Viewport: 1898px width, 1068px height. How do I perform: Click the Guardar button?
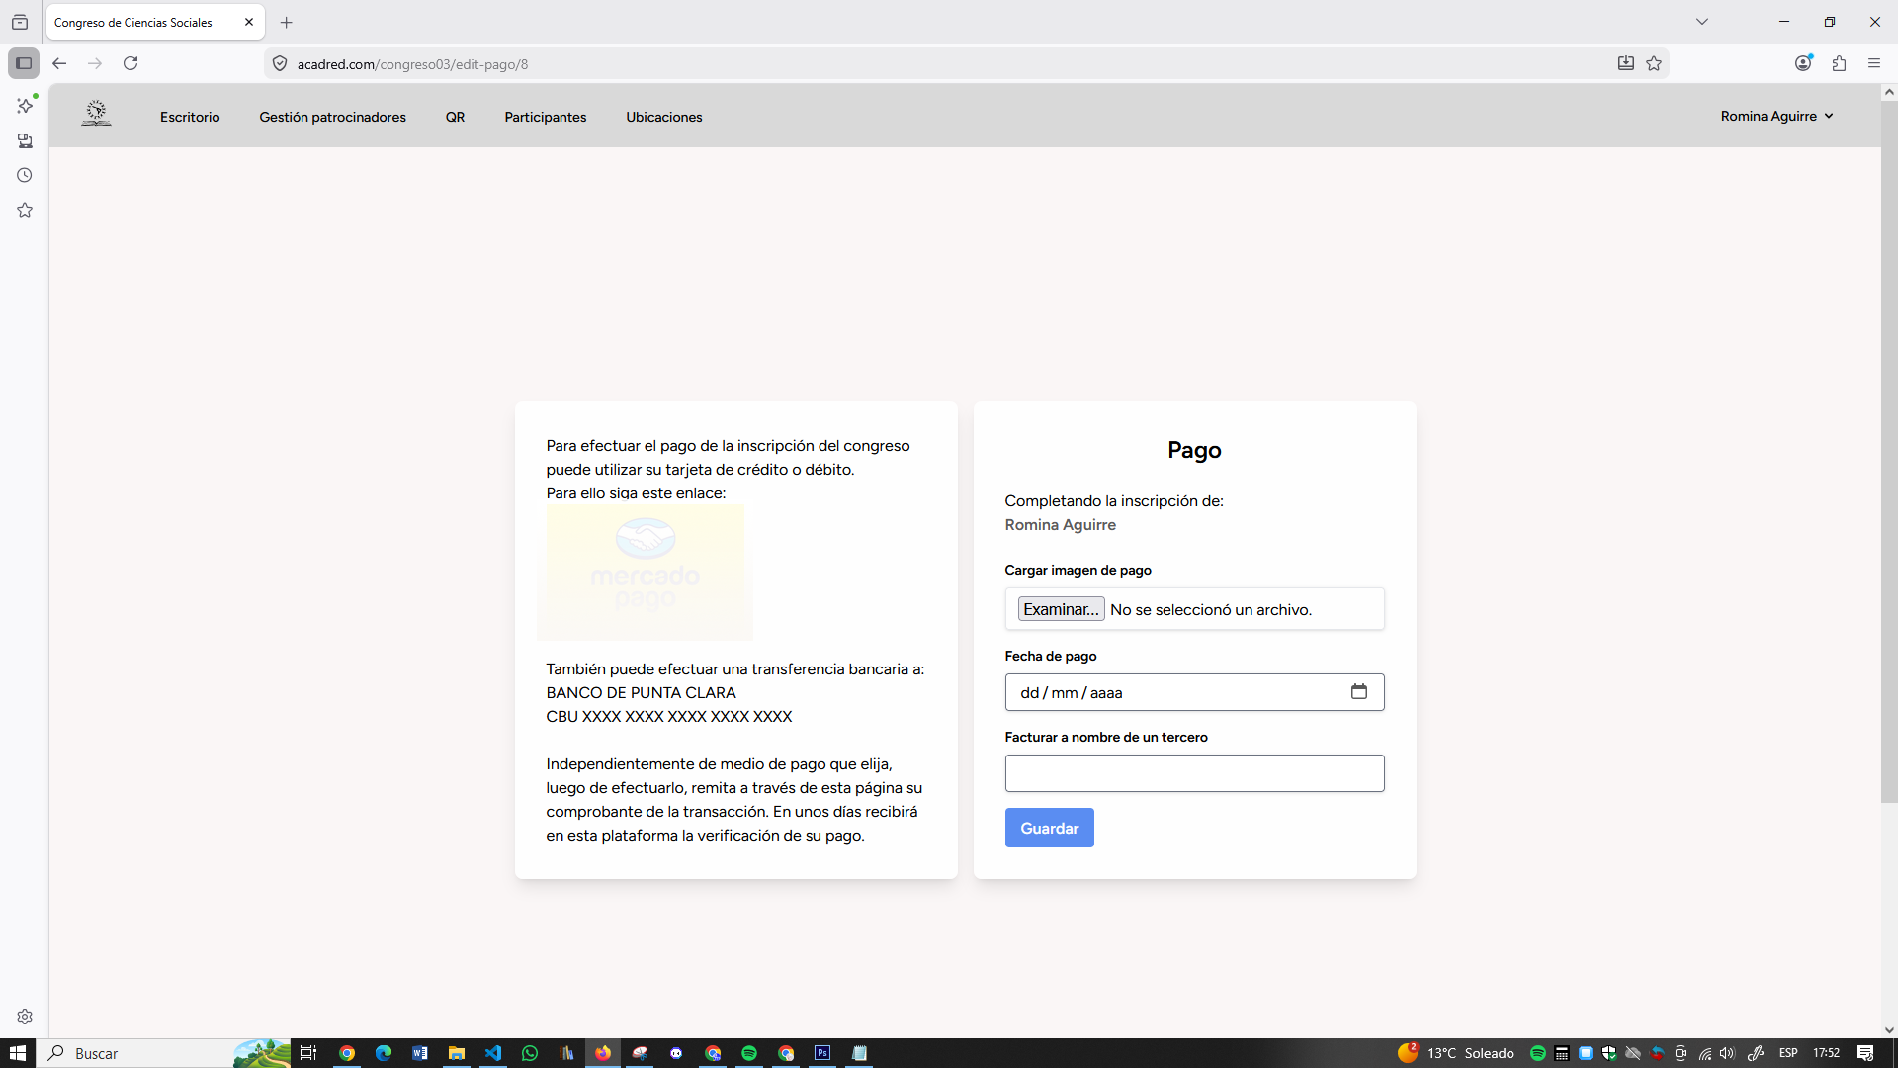click(x=1050, y=829)
